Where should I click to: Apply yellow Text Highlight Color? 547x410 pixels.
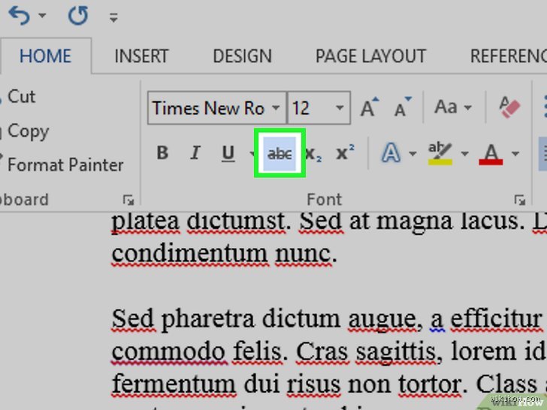[x=440, y=153]
